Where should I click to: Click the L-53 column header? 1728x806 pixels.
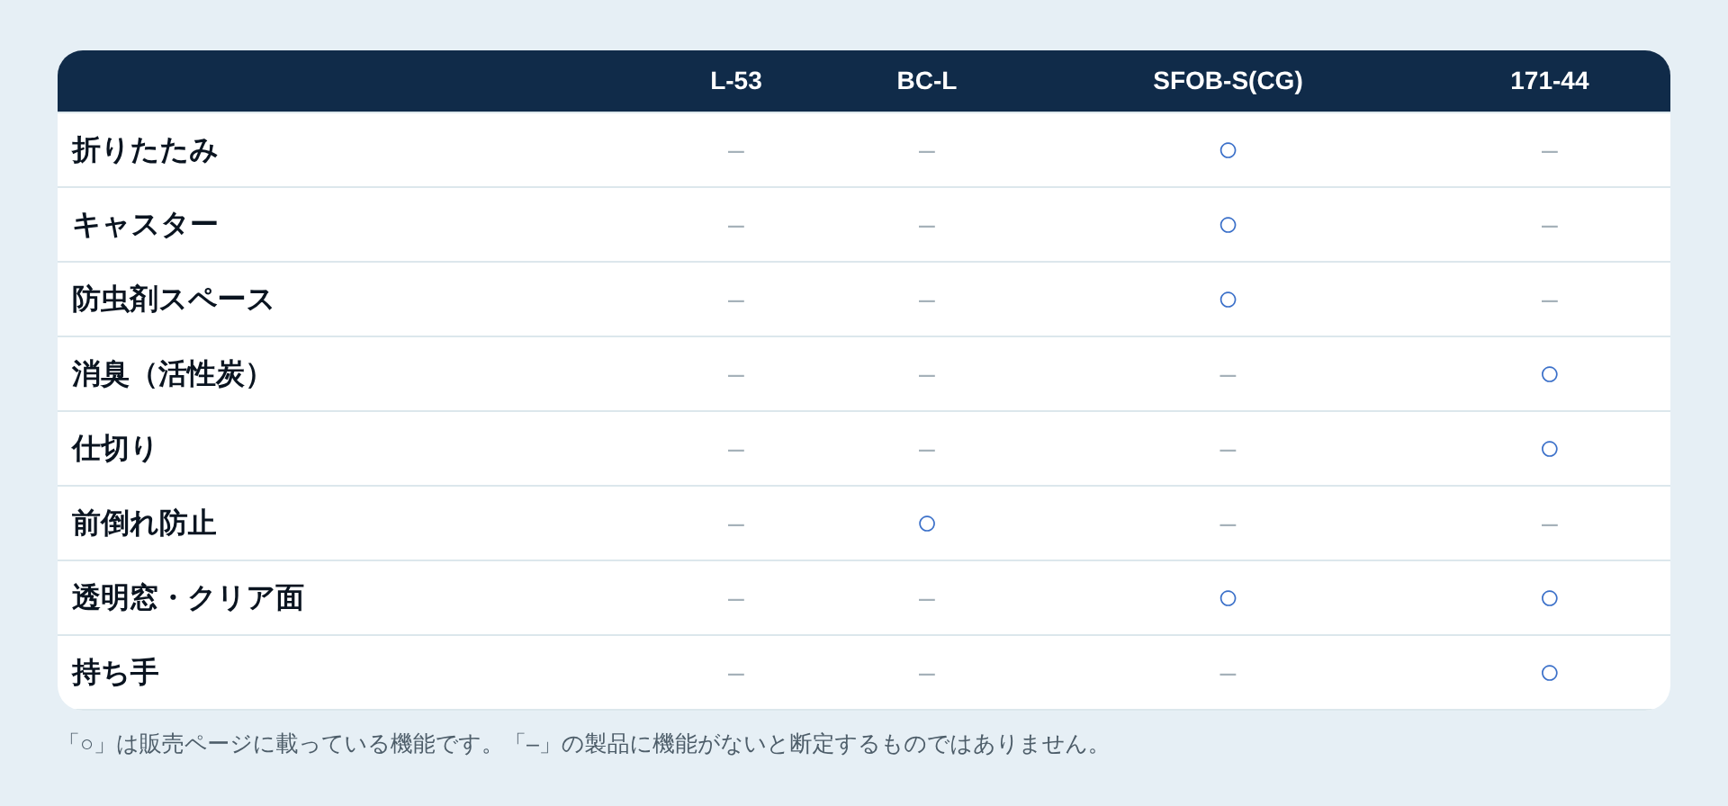click(735, 81)
